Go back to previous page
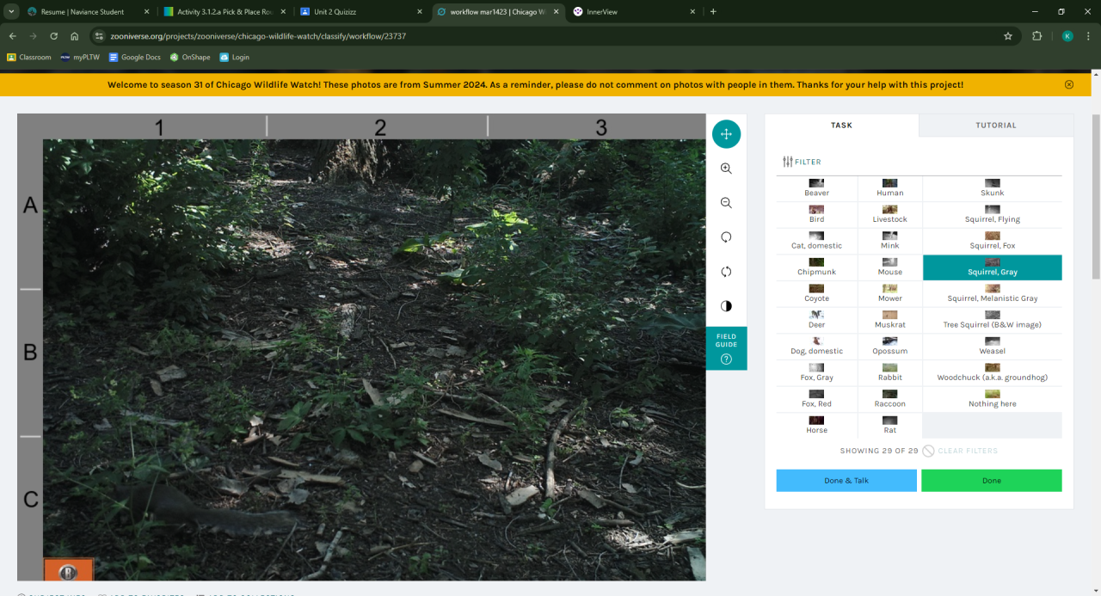The height and width of the screenshot is (596, 1101). click(x=12, y=36)
